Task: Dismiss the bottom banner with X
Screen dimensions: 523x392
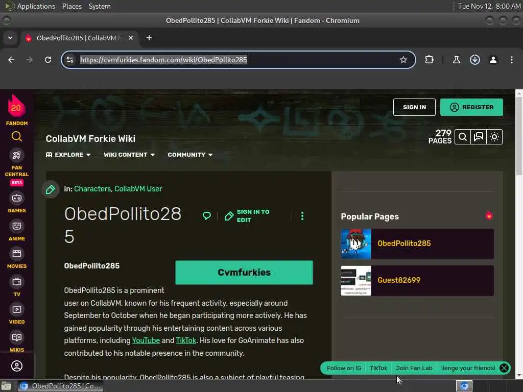Action: pos(504,368)
